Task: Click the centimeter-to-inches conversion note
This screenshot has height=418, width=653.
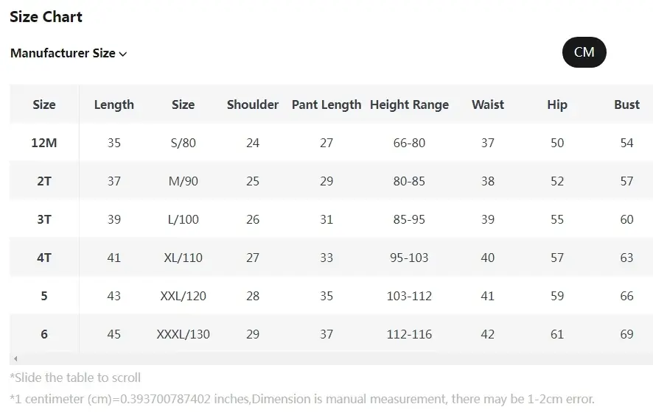Action: point(302,399)
